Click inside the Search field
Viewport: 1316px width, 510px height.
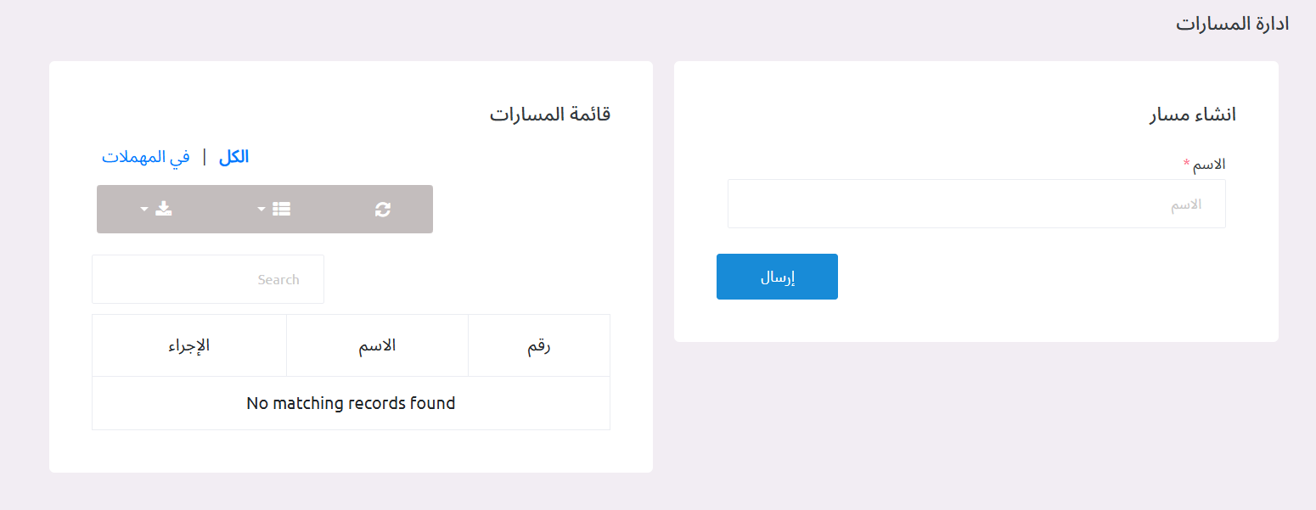207,278
